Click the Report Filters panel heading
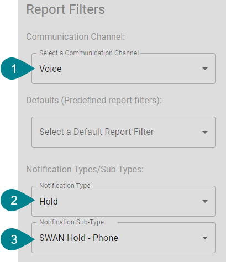Image resolution: width=226 pixels, height=262 pixels. pos(66,9)
